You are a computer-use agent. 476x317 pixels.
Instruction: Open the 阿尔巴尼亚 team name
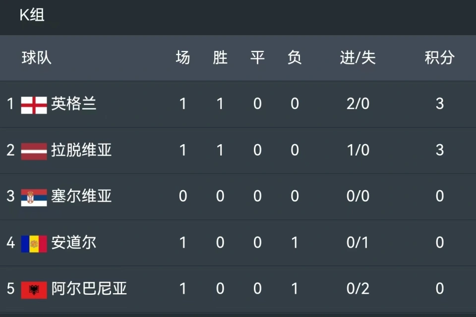coord(89,288)
